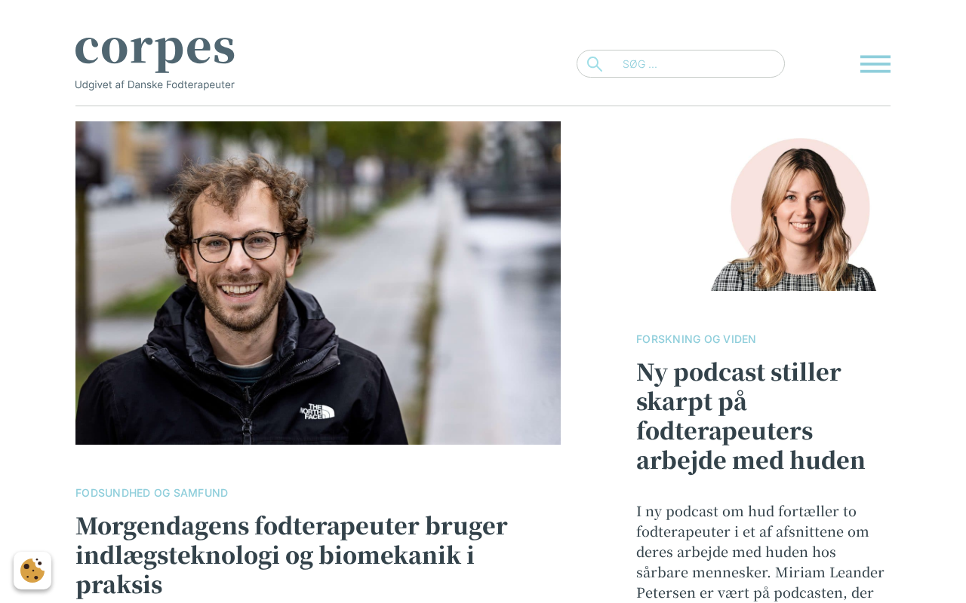Click the man's glasses in the photo

(238, 246)
